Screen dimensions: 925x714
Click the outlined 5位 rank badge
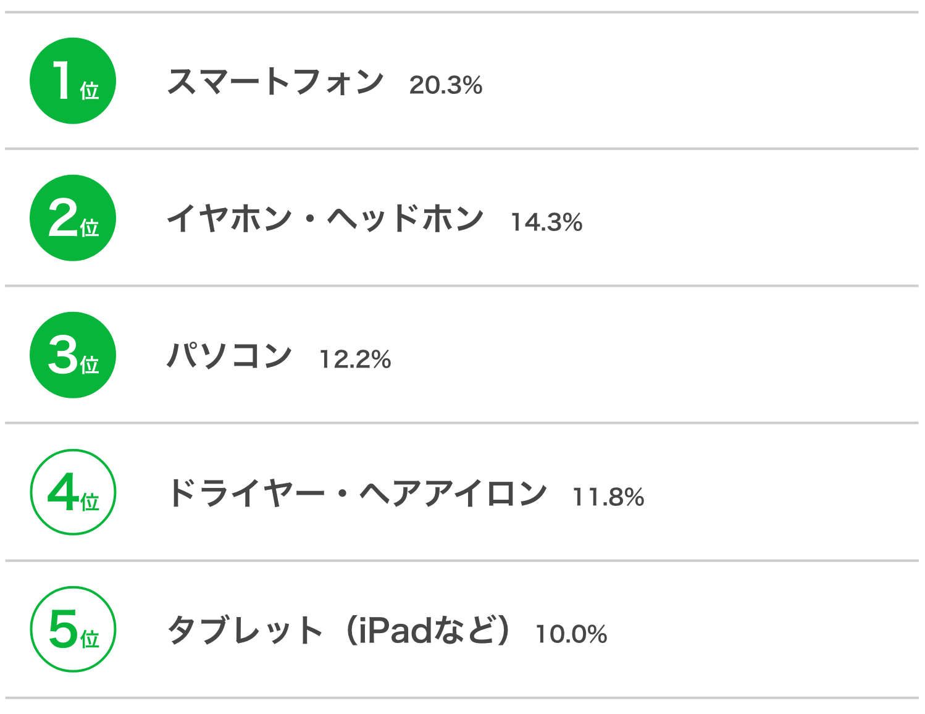[x=73, y=629]
